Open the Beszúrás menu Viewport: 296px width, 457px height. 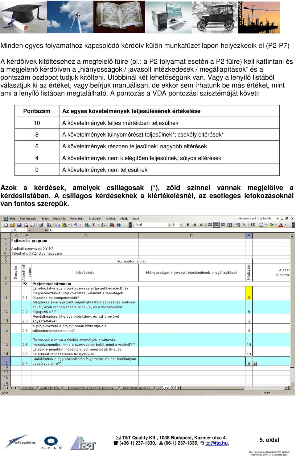(x=60, y=218)
